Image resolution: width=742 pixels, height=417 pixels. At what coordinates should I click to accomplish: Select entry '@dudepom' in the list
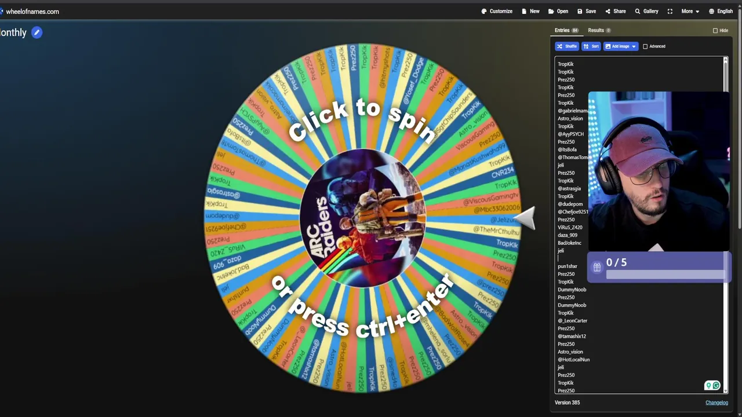coord(570,204)
